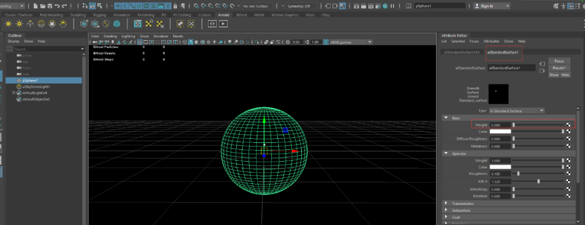Click the Specular Color white swatch
Screen dimensions: 585x225
(x=500, y=167)
